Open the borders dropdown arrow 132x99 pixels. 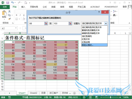coord(19,19)
